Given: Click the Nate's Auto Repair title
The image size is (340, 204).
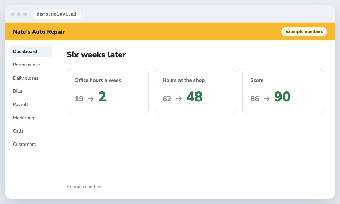Looking at the screenshot, I should 39,32.
